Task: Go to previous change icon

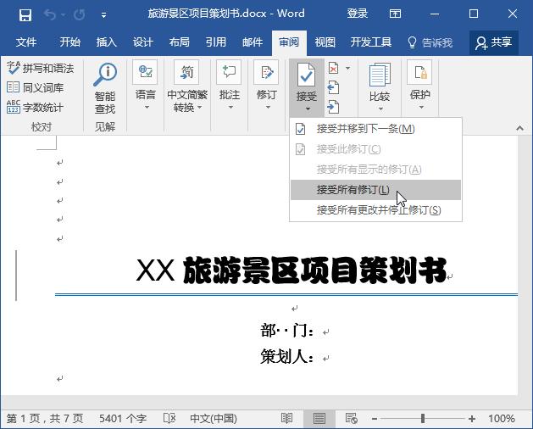Action: click(x=334, y=88)
